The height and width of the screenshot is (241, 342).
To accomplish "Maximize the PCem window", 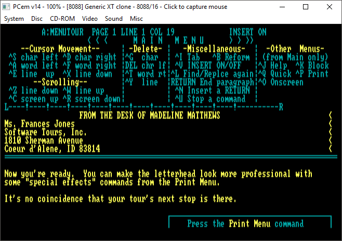I will (x=306, y=7).
